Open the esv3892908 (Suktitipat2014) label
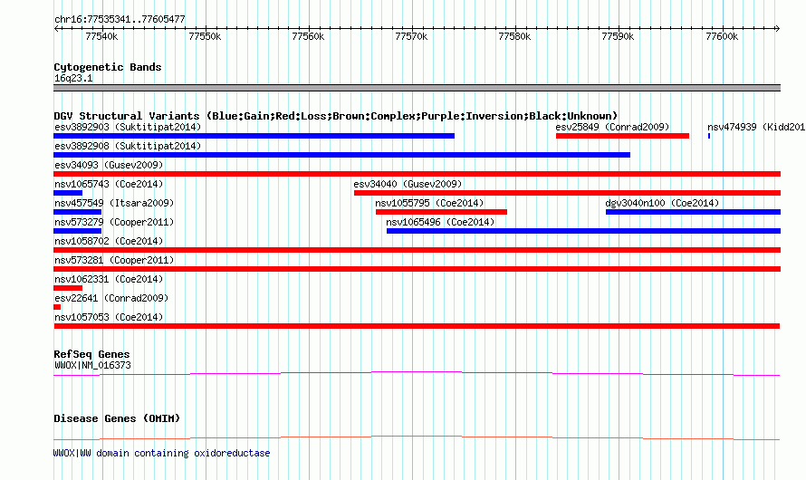Screen dimensions: 806x480 click(x=128, y=146)
